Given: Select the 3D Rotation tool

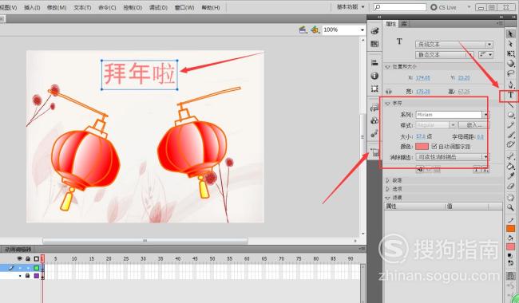Looking at the screenshot, I should (x=510, y=63).
